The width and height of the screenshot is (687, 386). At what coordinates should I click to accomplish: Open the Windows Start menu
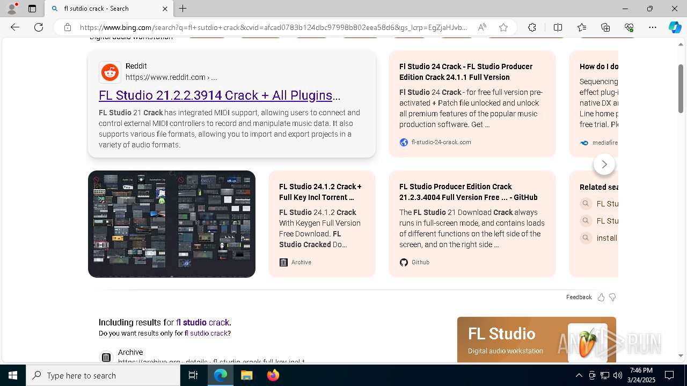tap(13, 375)
